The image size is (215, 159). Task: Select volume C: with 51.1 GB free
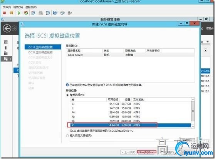(131, 104)
